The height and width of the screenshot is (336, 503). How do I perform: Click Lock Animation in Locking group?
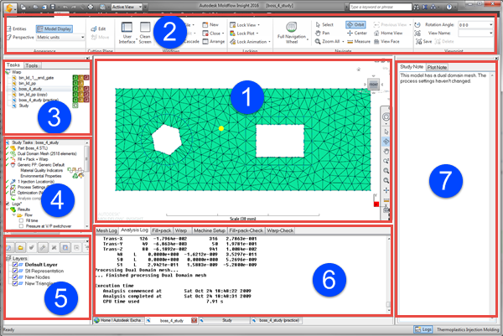[x=248, y=42]
